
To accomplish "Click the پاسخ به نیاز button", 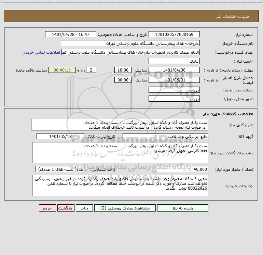I will (182, 208).
